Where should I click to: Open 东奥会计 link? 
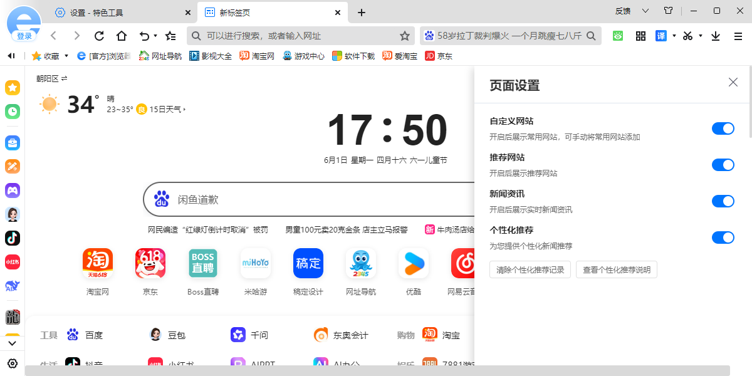pos(341,335)
